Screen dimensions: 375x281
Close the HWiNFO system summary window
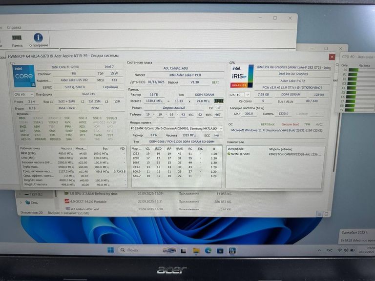[332, 57]
